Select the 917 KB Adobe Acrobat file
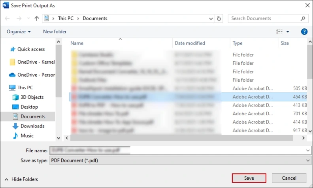Screen dimensions: 313x188 click(x=188, y=130)
